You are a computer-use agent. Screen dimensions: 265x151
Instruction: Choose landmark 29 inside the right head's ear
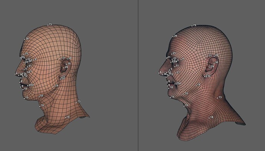pos(210,67)
